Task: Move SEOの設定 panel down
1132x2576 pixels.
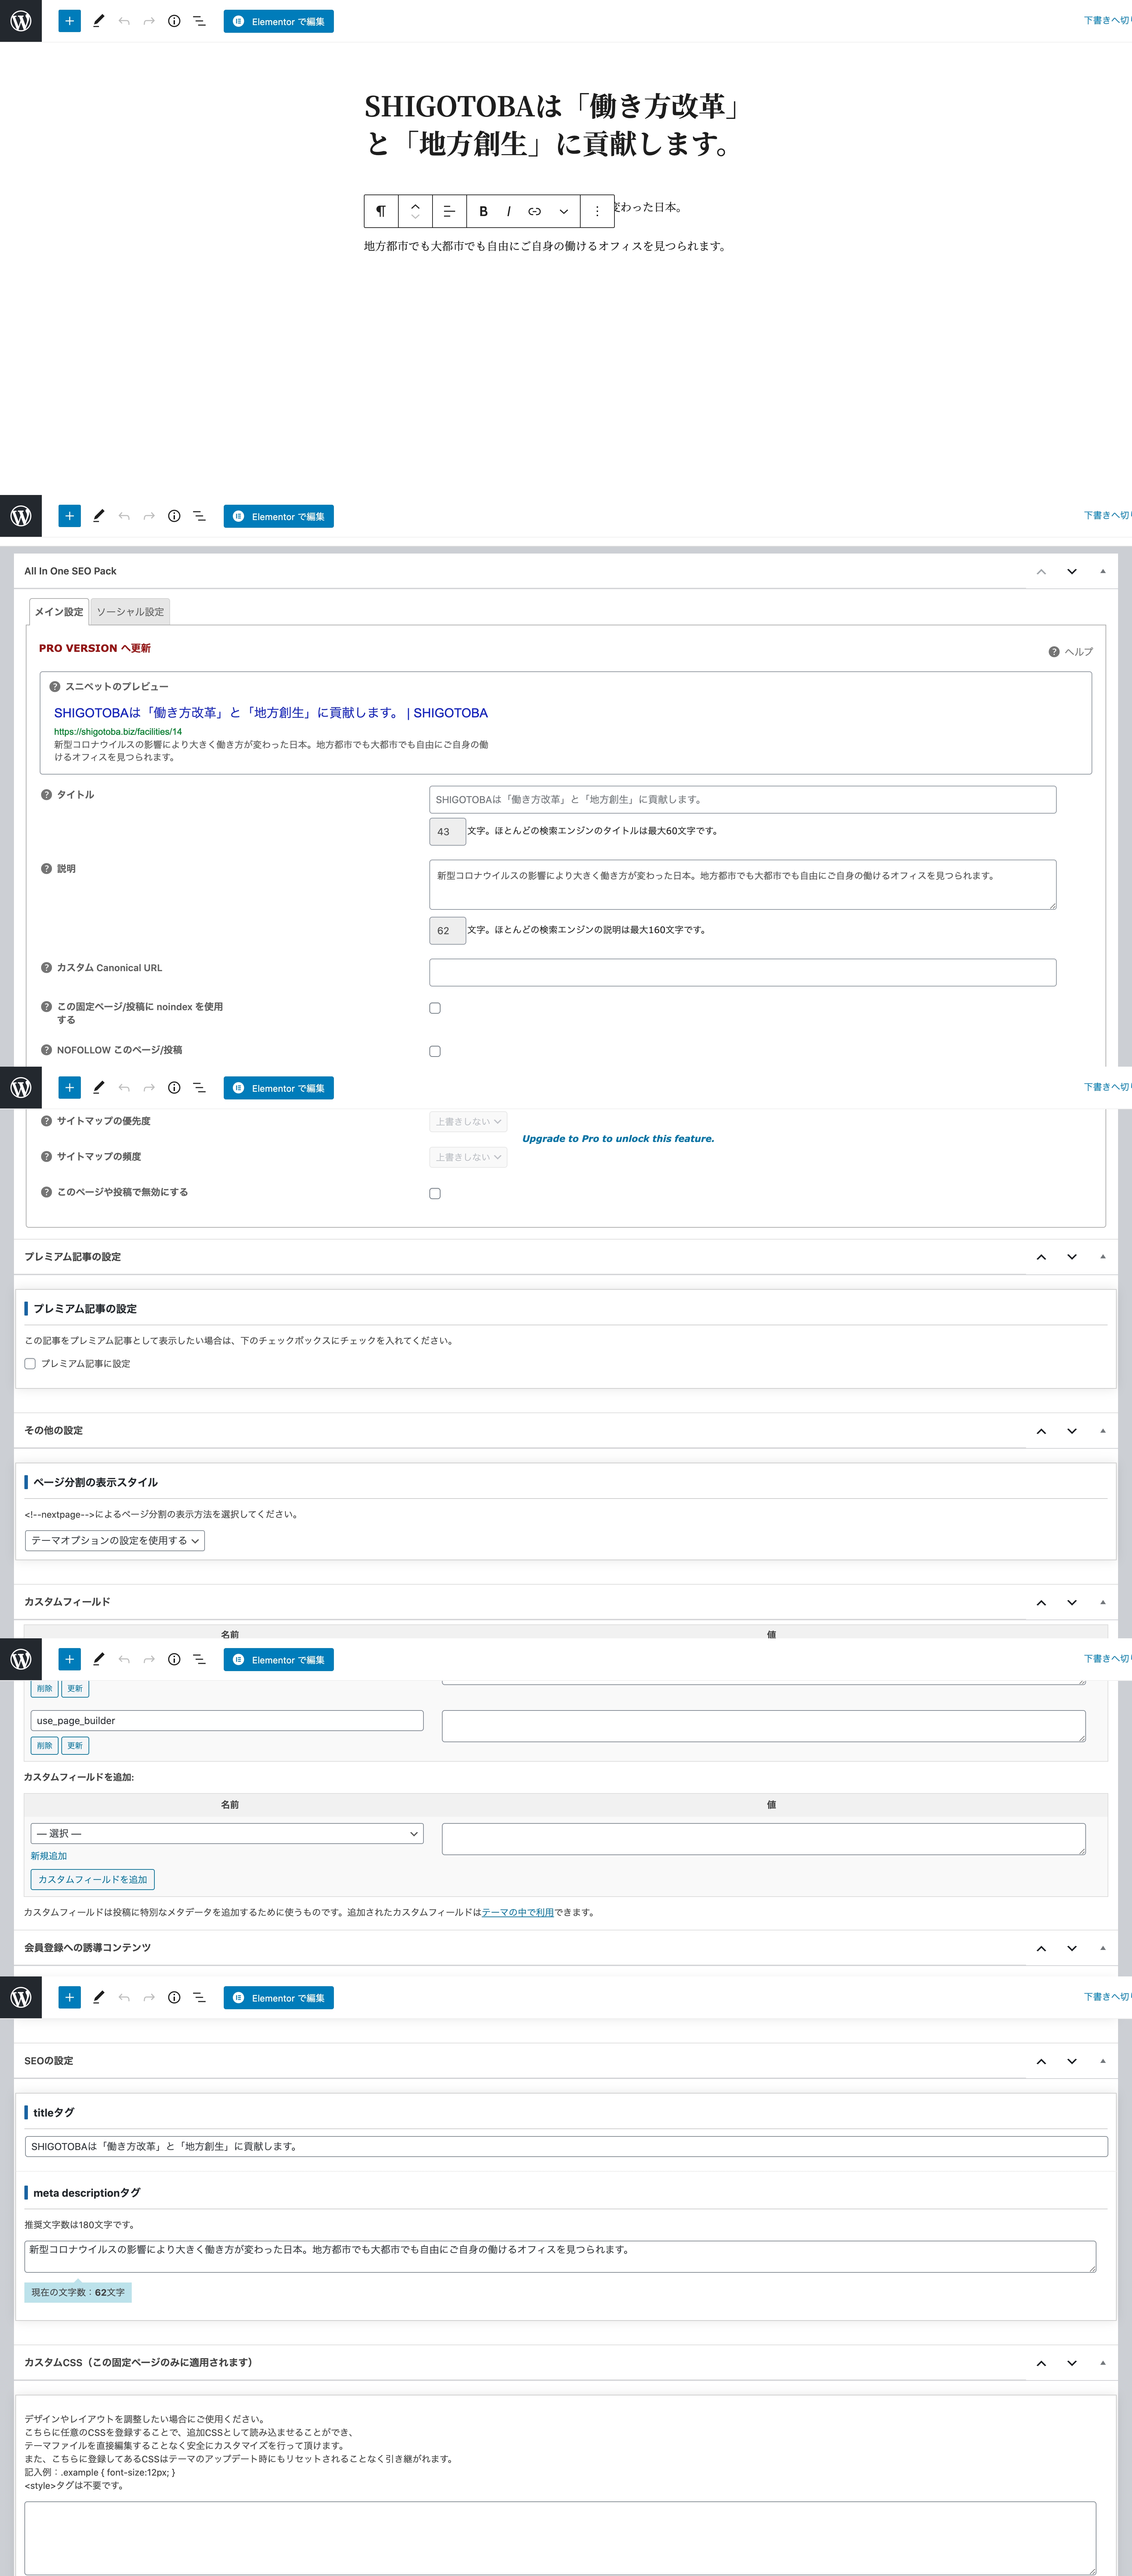Action: pos(1072,2061)
